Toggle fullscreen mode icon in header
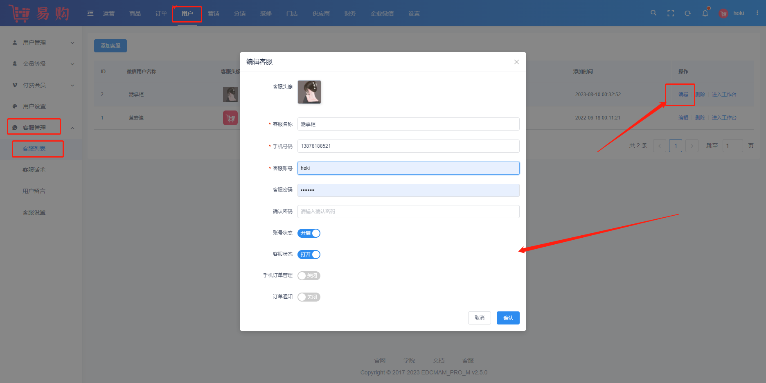The image size is (766, 383). point(671,13)
